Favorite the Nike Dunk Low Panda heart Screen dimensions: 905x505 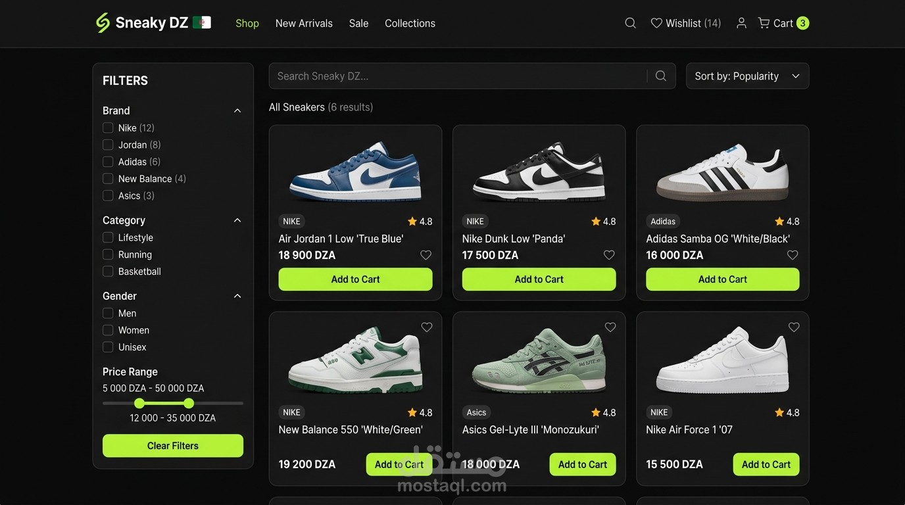(x=609, y=255)
